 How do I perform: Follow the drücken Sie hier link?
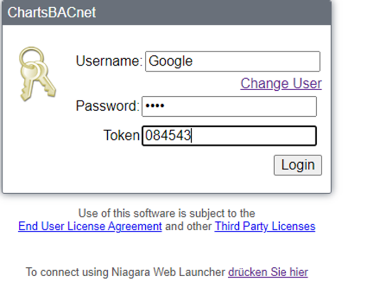pos(268,272)
